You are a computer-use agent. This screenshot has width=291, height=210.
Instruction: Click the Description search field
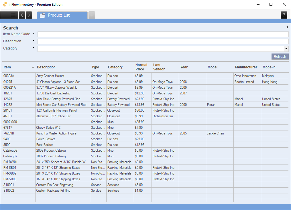click(x=163, y=41)
